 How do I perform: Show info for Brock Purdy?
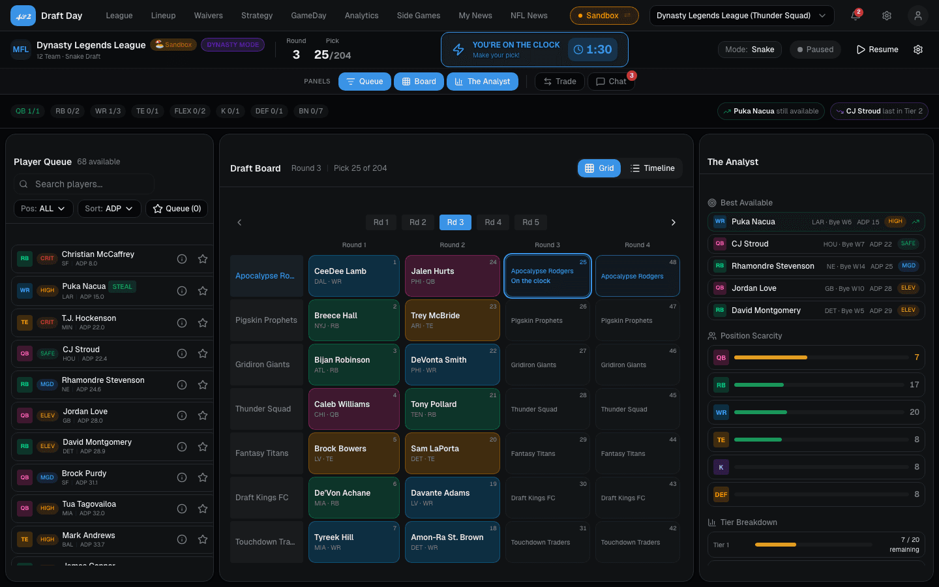tap(182, 477)
